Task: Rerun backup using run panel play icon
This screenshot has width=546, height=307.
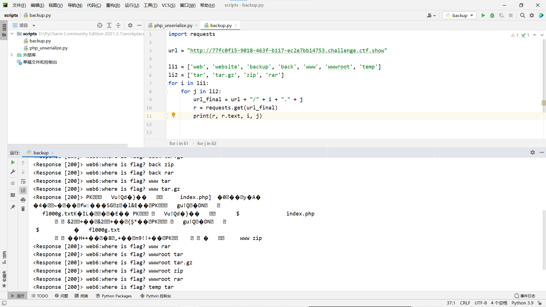Action: 13,162
